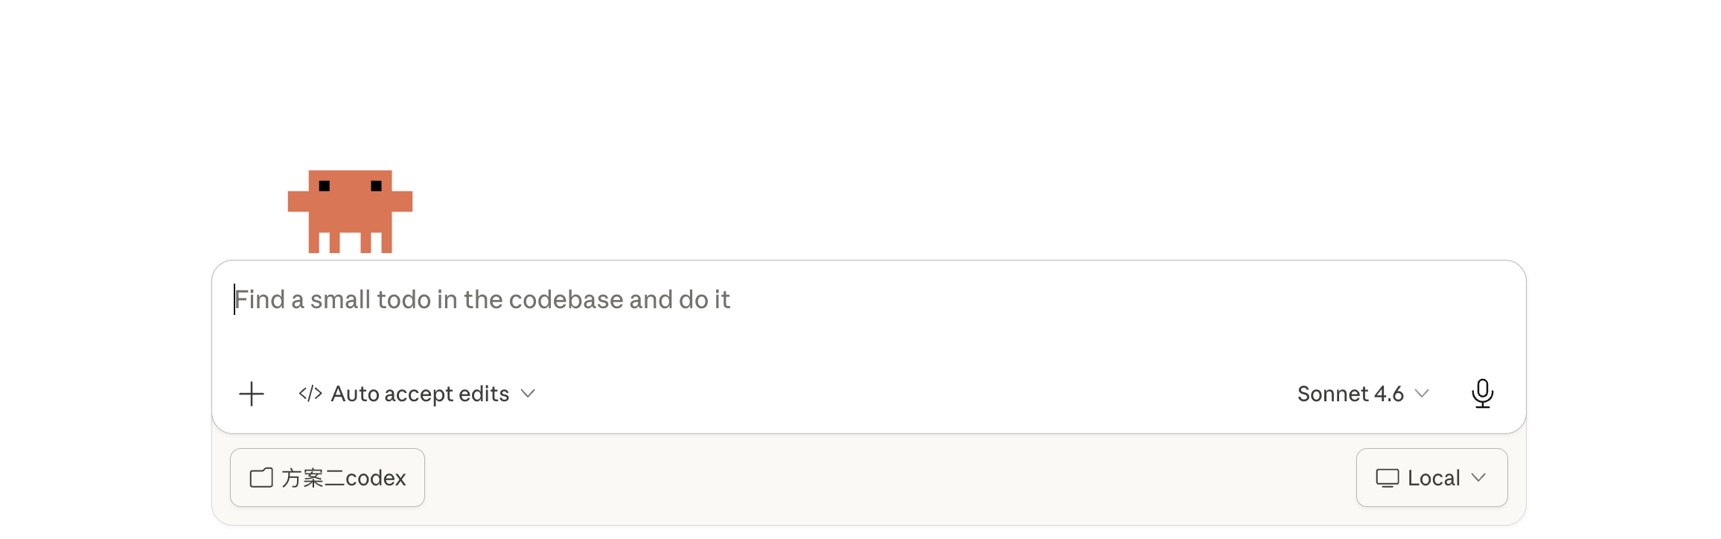This screenshot has height=539, width=1721.
Task: Click the mascot's left black eye
Action: [325, 186]
